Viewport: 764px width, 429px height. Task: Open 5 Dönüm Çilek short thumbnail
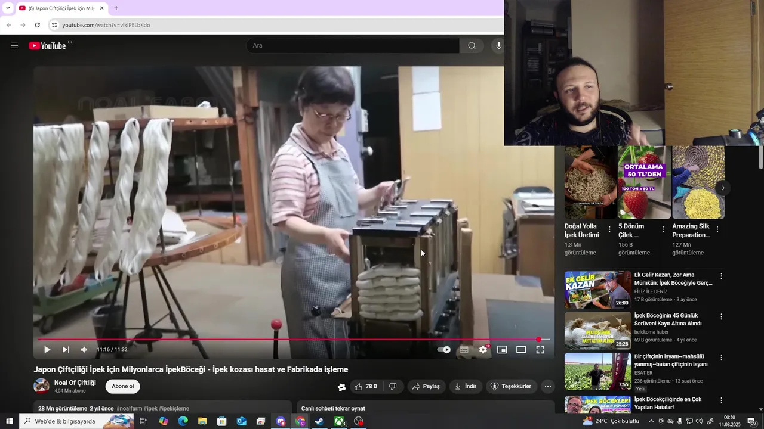tap(644, 182)
